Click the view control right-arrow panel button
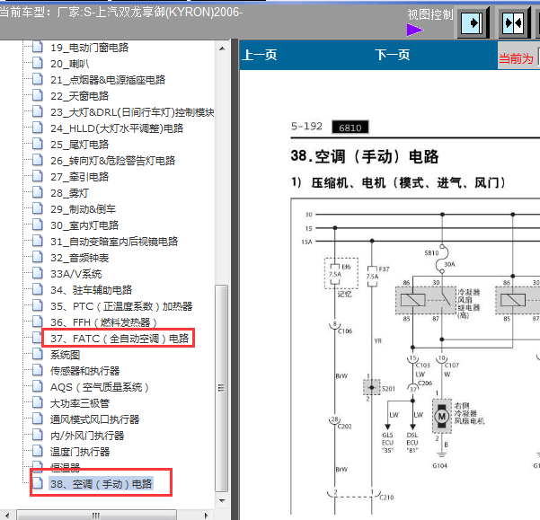This screenshot has height=520, width=540. pos(472,23)
